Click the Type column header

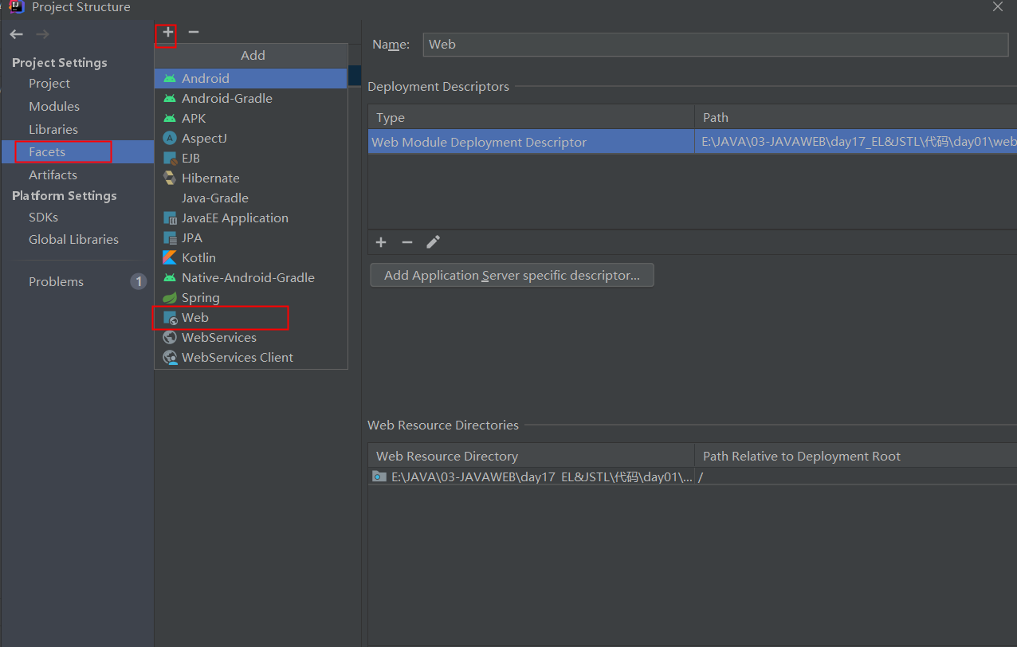pos(531,117)
